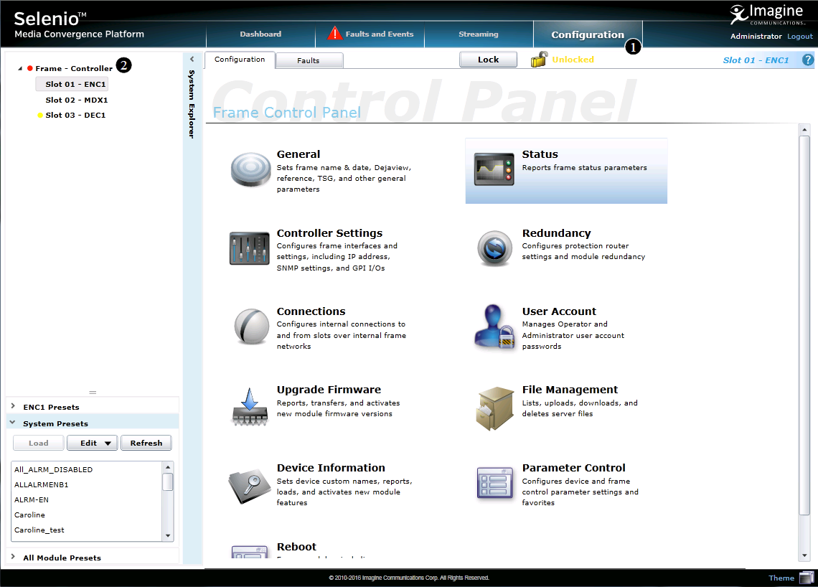The width and height of the screenshot is (818, 587).
Task: Switch to the Streaming tab
Action: pos(479,34)
